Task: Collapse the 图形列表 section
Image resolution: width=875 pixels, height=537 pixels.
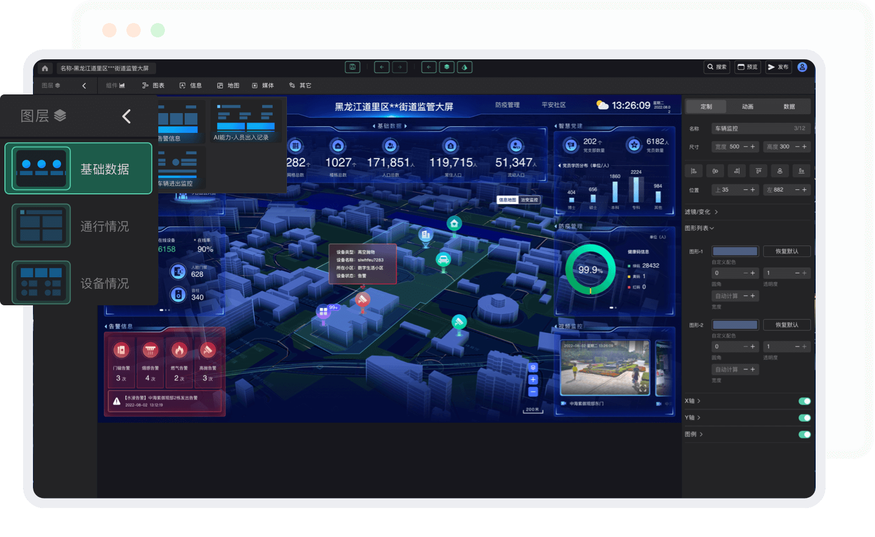Action: pos(699,228)
